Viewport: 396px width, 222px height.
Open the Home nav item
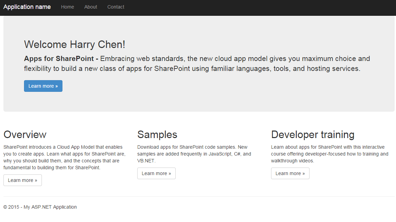(68, 7)
